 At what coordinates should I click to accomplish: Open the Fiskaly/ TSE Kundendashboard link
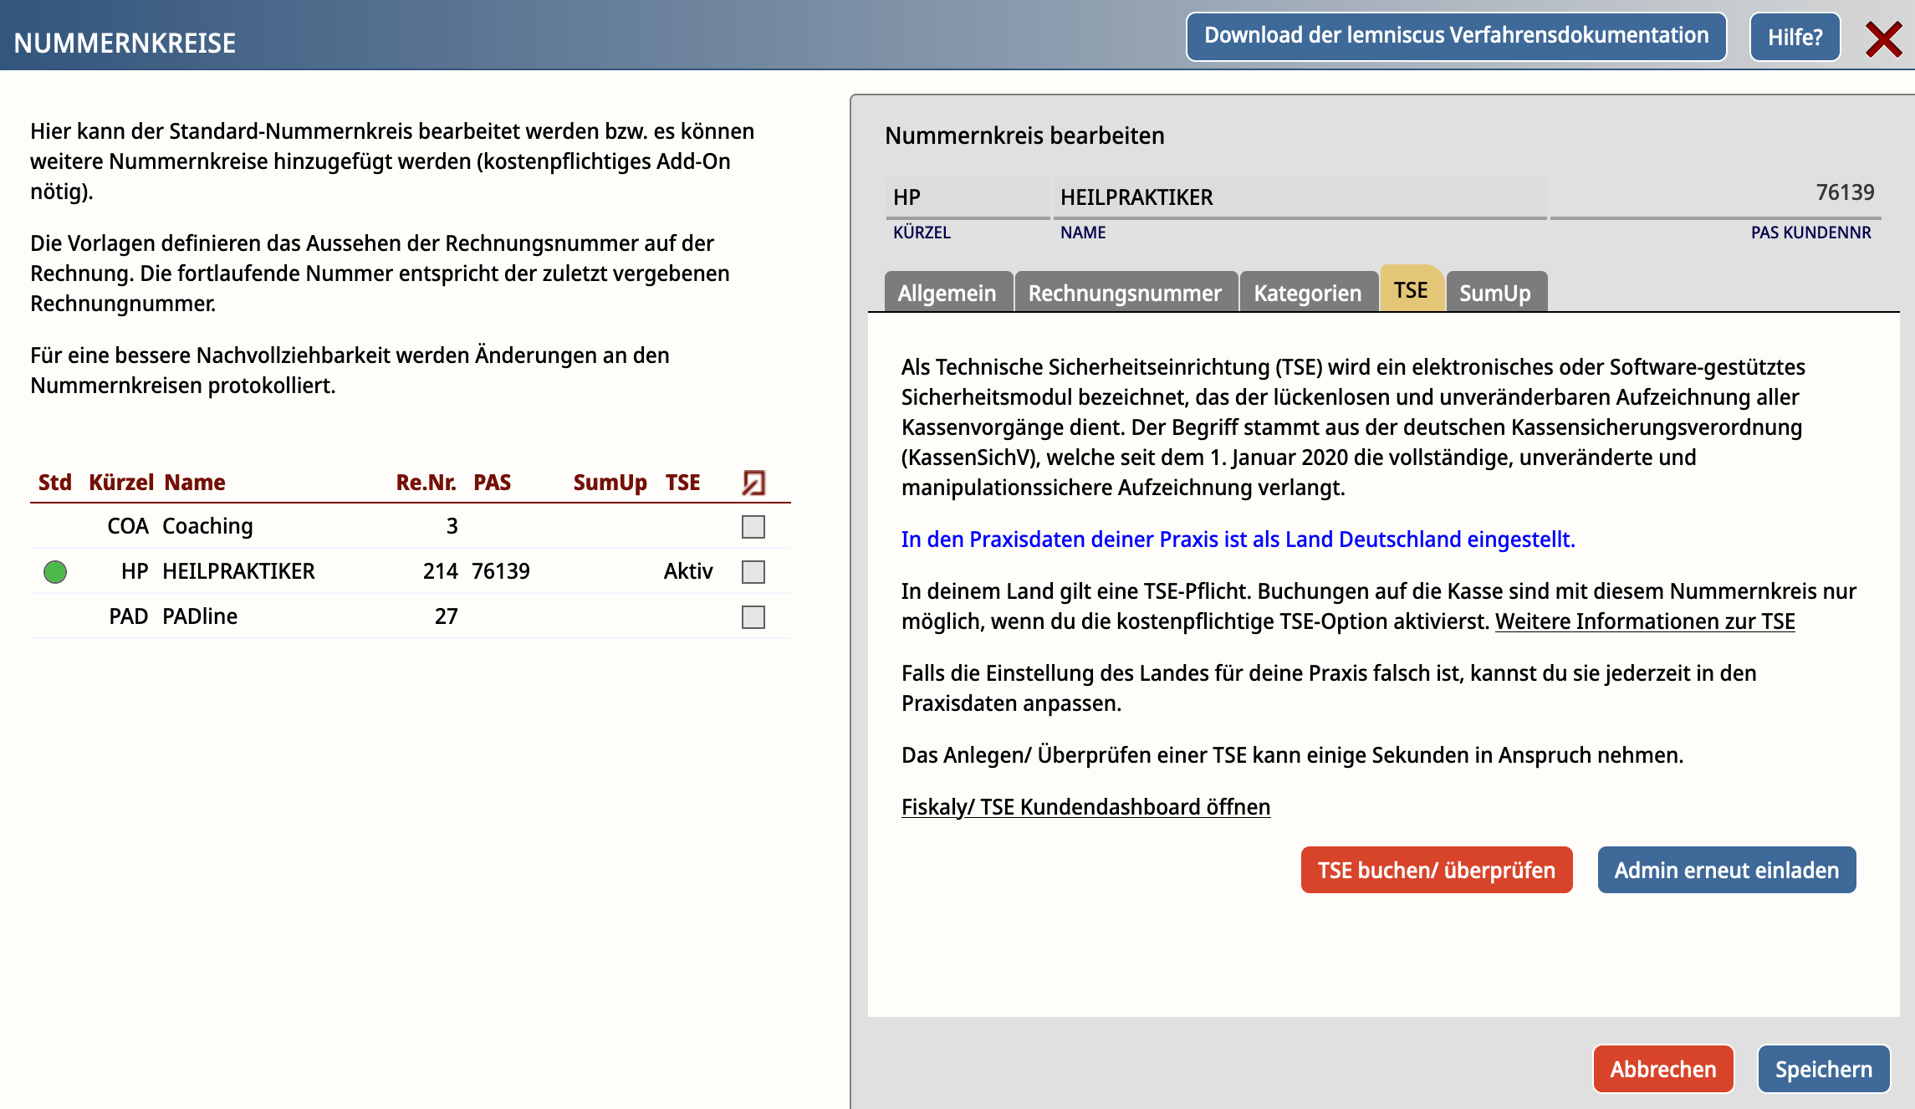pyautogui.click(x=1085, y=807)
